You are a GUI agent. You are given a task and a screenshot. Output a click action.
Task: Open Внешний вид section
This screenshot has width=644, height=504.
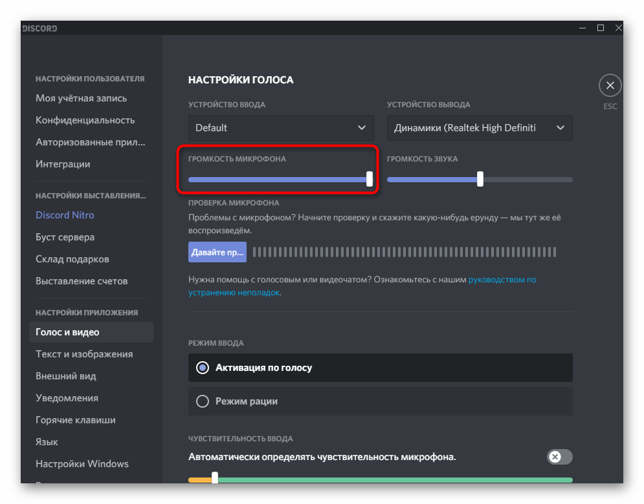pyautogui.click(x=66, y=376)
